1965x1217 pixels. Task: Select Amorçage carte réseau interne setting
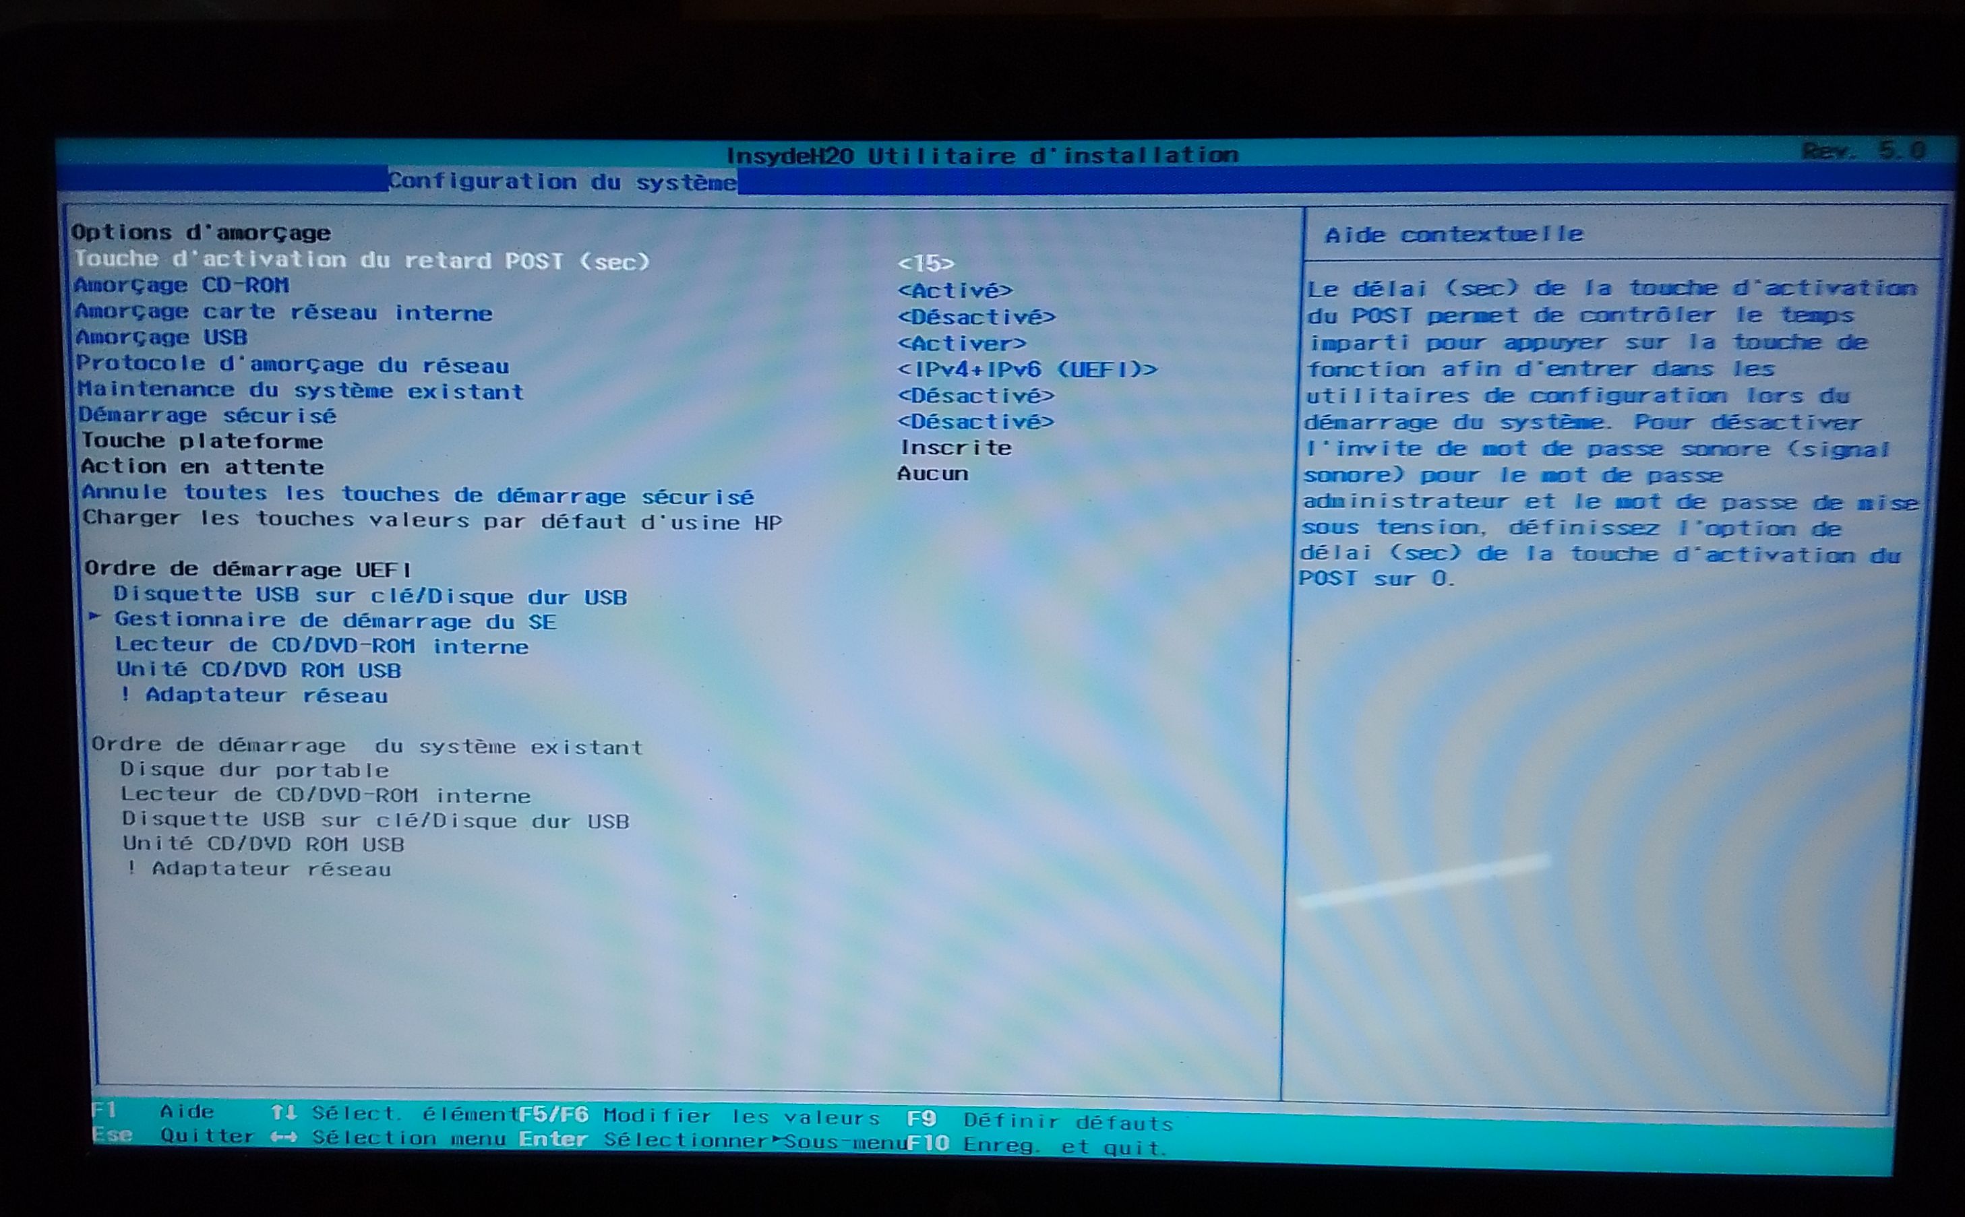pos(283,312)
